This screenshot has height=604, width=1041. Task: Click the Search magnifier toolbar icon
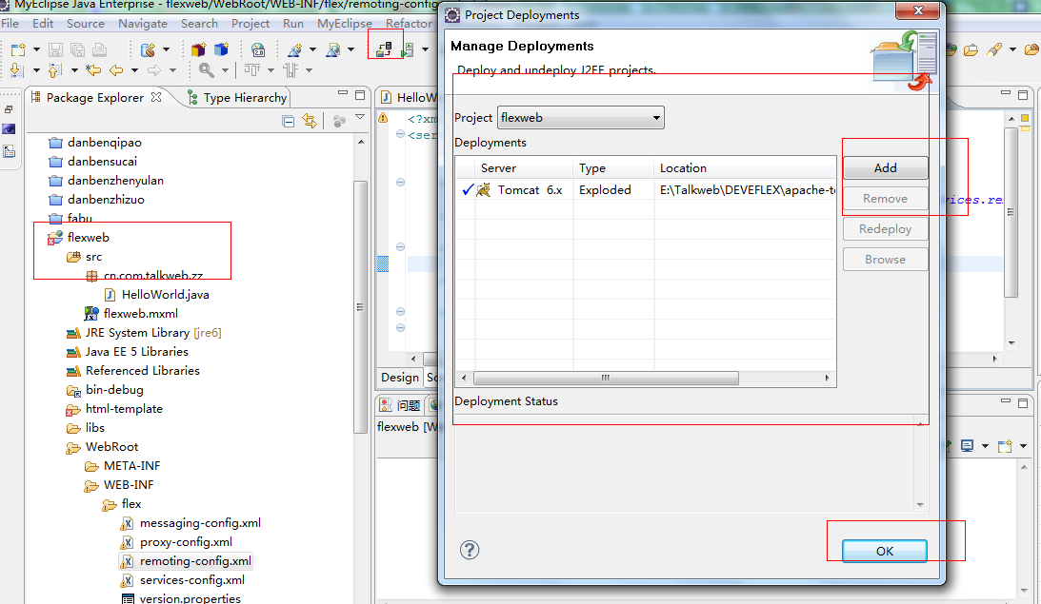[207, 69]
